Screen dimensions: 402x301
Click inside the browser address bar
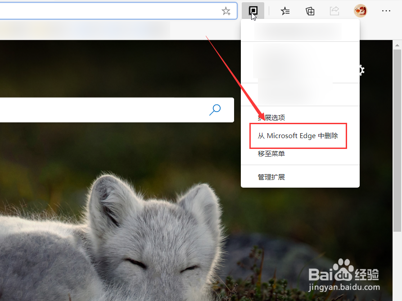coord(113,11)
